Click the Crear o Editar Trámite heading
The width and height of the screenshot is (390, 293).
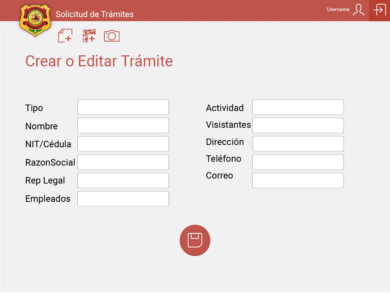(x=99, y=61)
